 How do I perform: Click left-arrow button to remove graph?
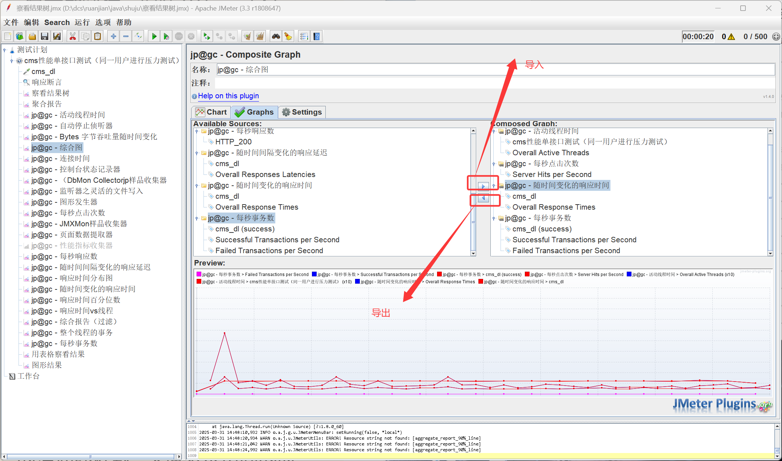click(x=483, y=198)
